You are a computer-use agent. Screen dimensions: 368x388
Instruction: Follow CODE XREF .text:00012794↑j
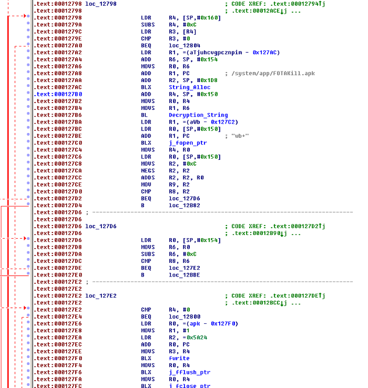tap(298, 4)
